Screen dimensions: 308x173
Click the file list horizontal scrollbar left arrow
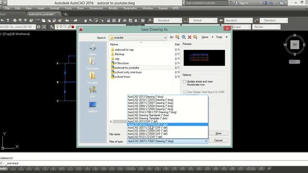pos(111,122)
